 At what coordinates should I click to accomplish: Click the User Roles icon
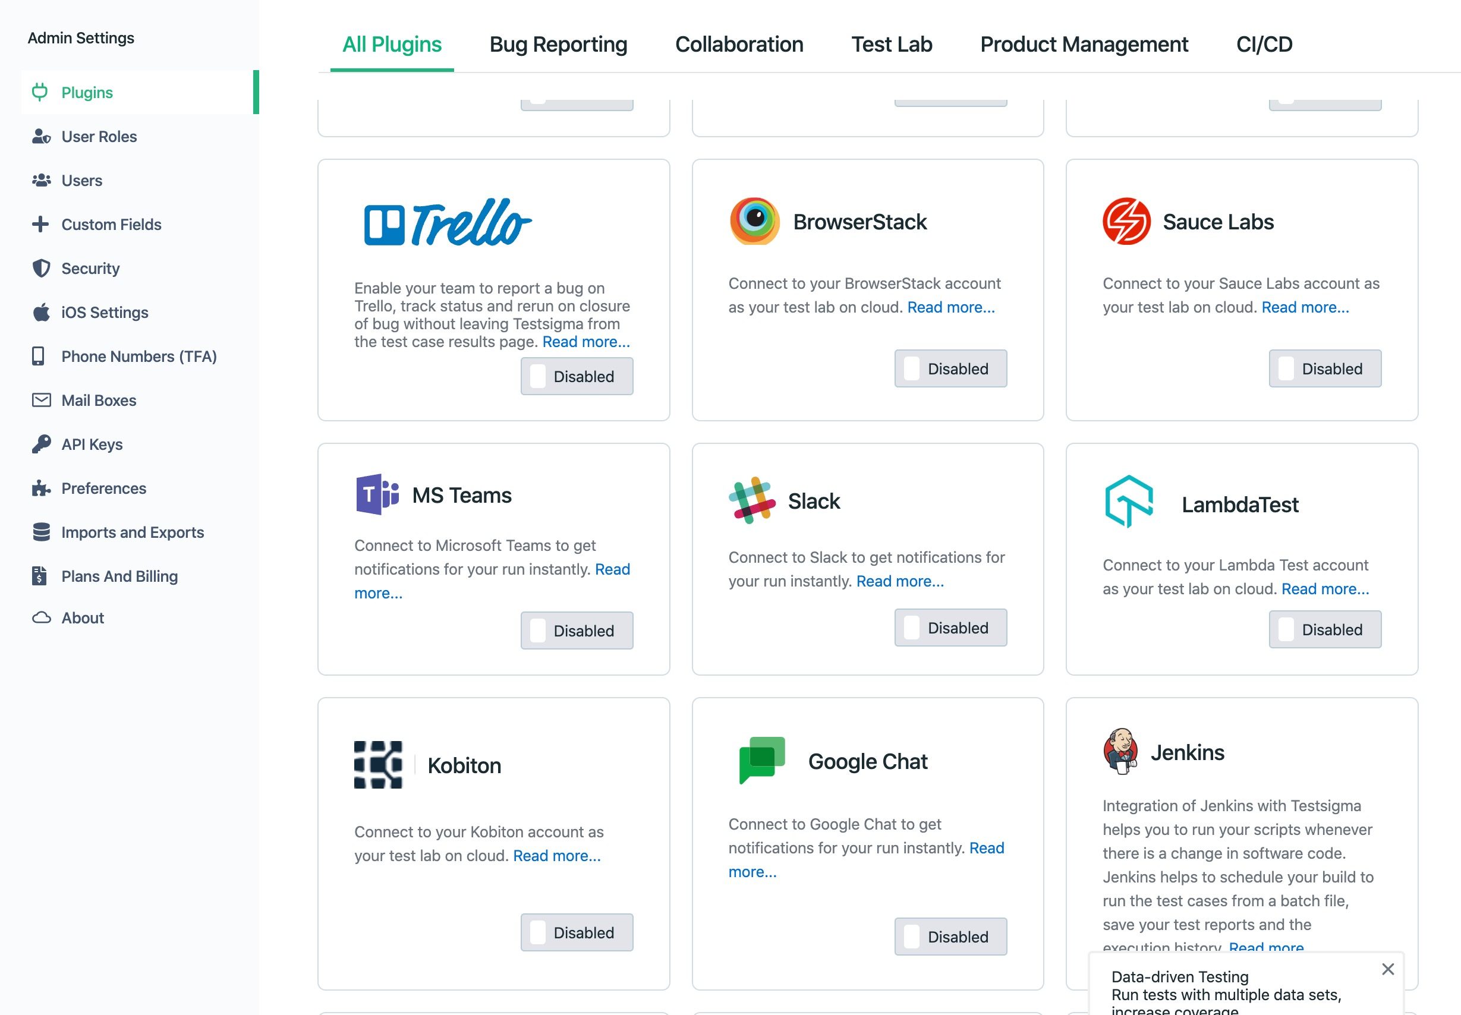[x=42, y=137]
